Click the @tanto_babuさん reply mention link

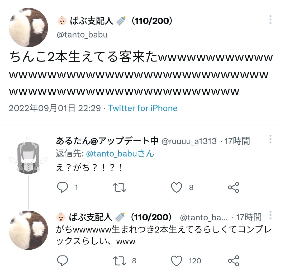coord(120,154)
